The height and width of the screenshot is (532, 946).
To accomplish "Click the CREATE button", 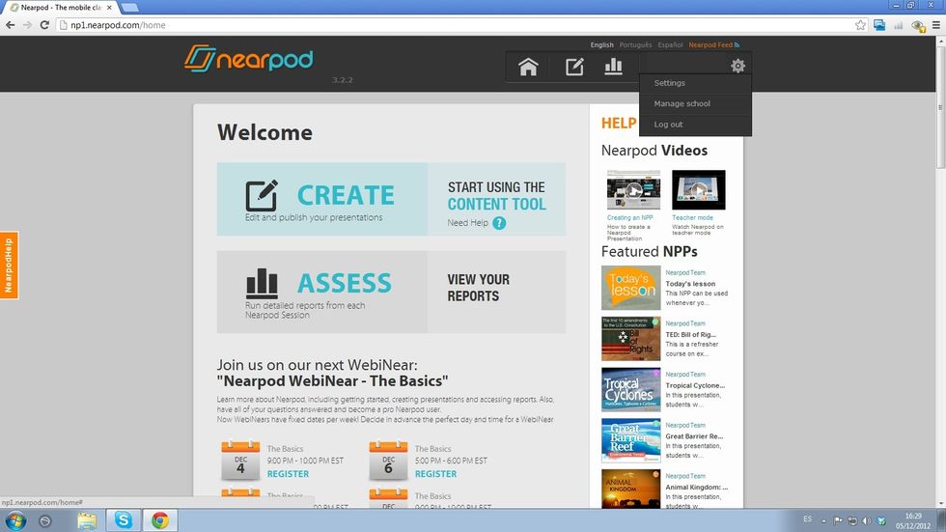I will pos(322,199).
